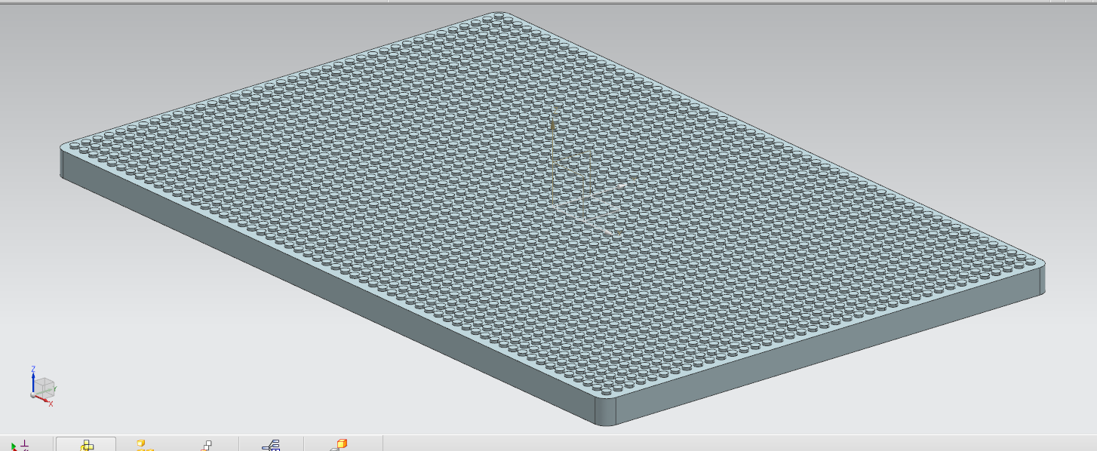This screenshot has height=451, width=1097.
Task: Select the vertical datum axis above the plate
Action: point(553,155)
